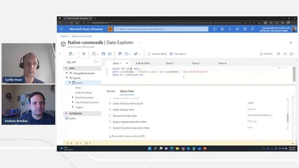Open Azure feedback icon in header
This screenshot has height=168, width=299.
(252, 29)
